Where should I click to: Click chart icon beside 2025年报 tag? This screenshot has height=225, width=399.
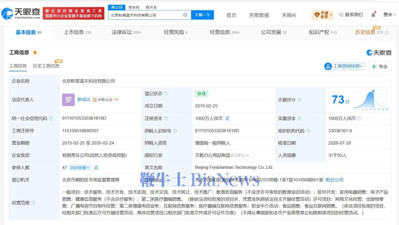[96, 168]
